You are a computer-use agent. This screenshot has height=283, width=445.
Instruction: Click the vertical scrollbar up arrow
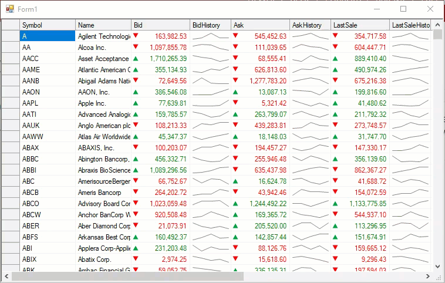pyautogui.click(x=437, y=25)
